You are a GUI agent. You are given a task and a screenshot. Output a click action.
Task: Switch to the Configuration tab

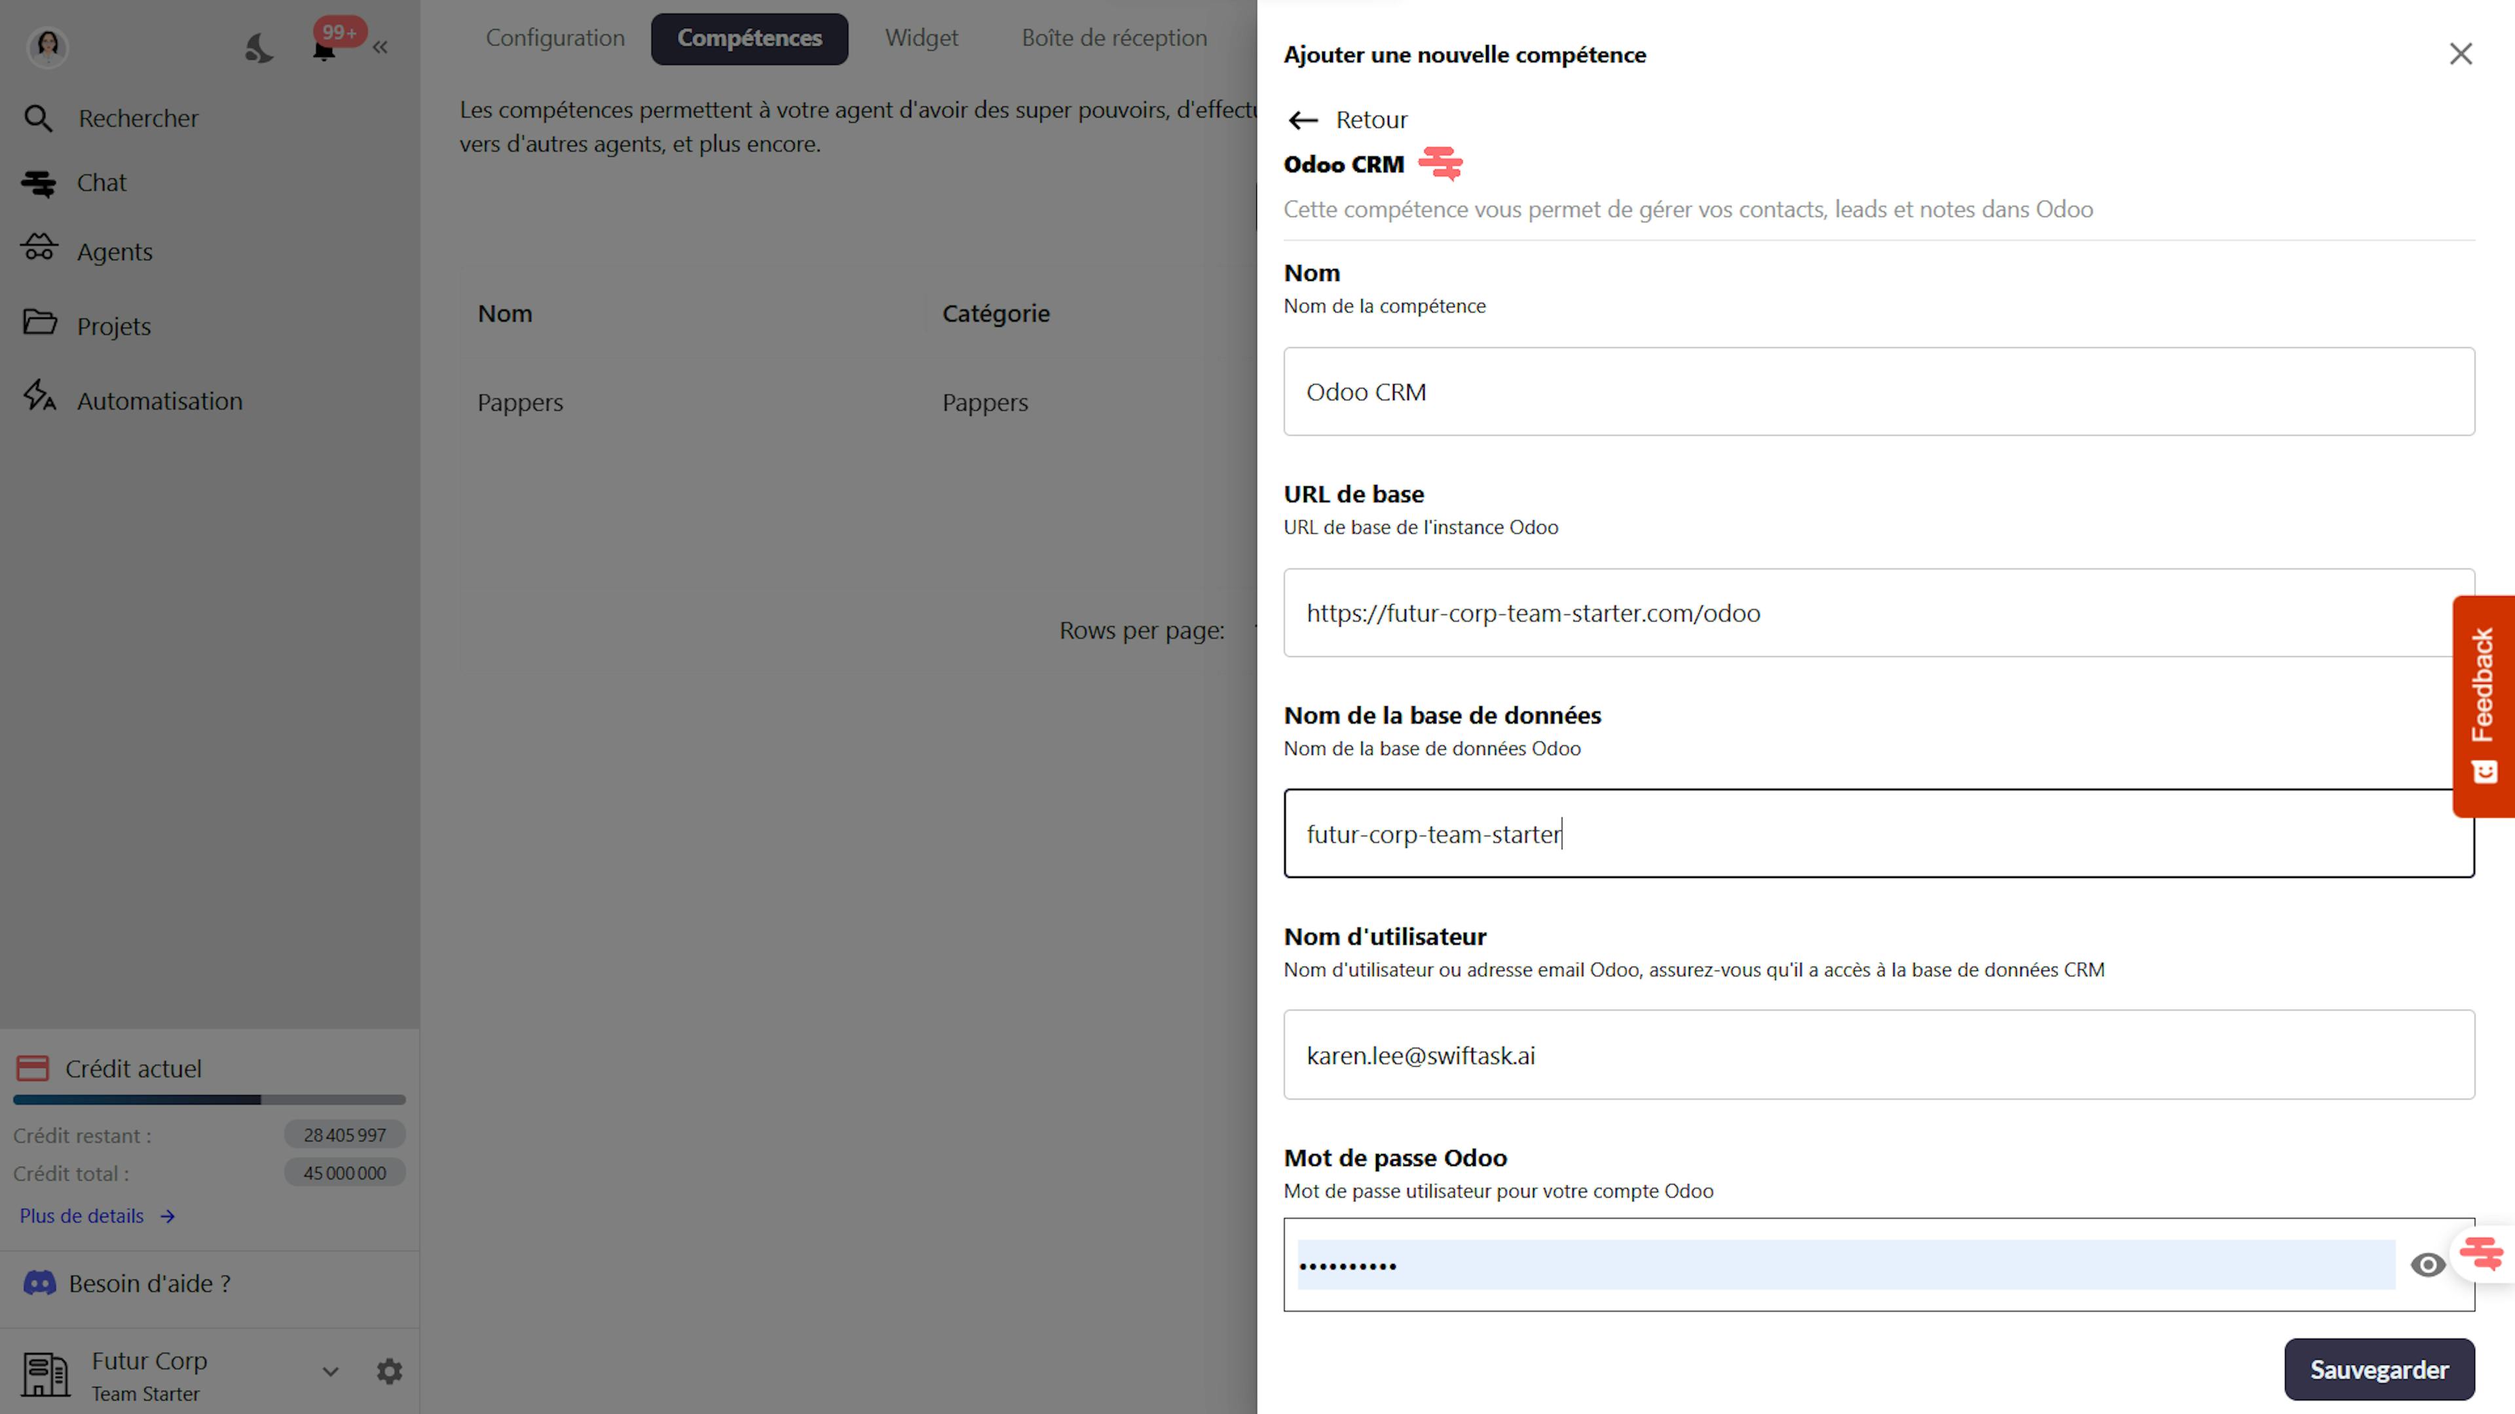555,38
